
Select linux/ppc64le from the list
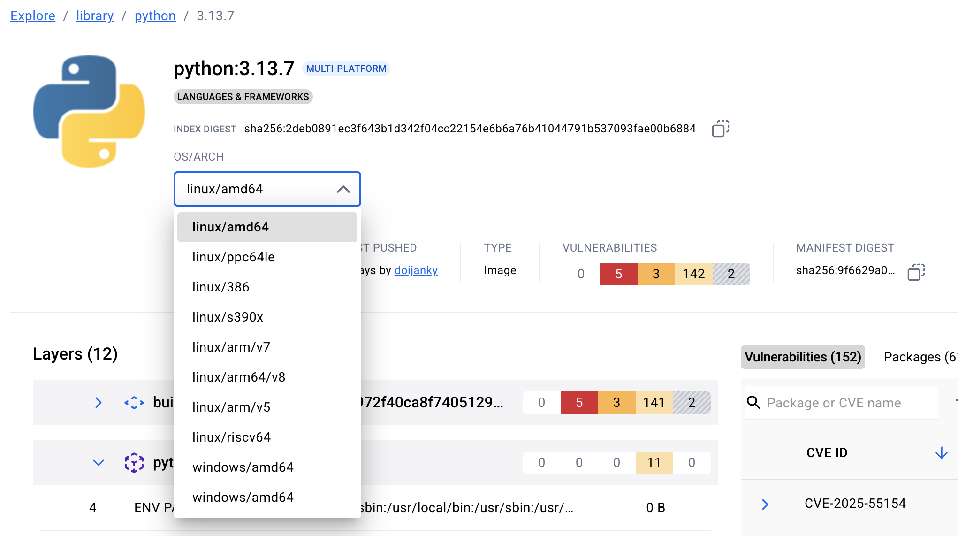point(234,257)
